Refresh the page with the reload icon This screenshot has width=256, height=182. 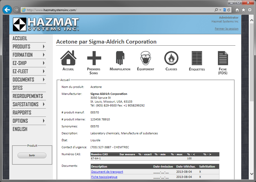tap(229, 10)
